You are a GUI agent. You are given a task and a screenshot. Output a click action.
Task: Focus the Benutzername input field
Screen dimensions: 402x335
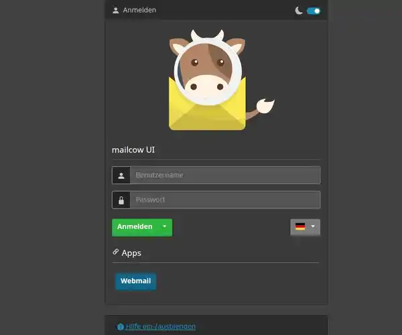pos(225,176)
